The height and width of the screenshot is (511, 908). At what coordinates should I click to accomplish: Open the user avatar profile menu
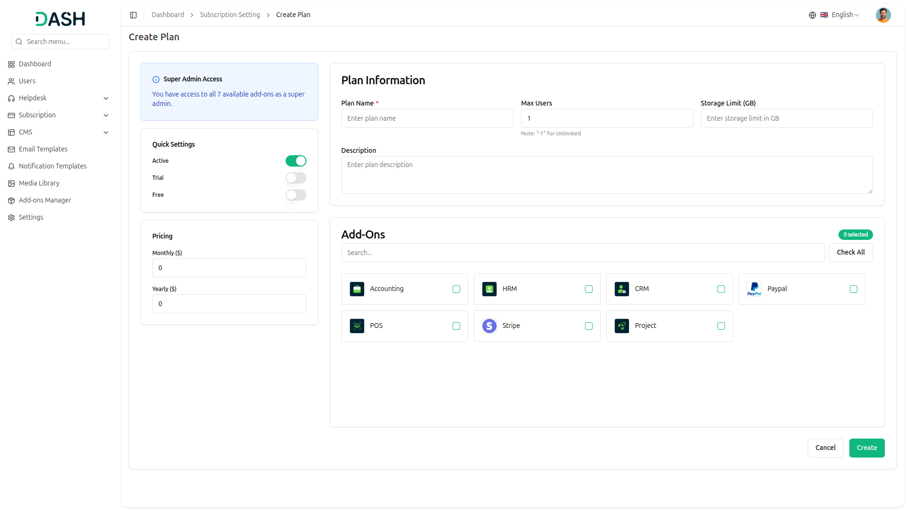coord(883,15)
